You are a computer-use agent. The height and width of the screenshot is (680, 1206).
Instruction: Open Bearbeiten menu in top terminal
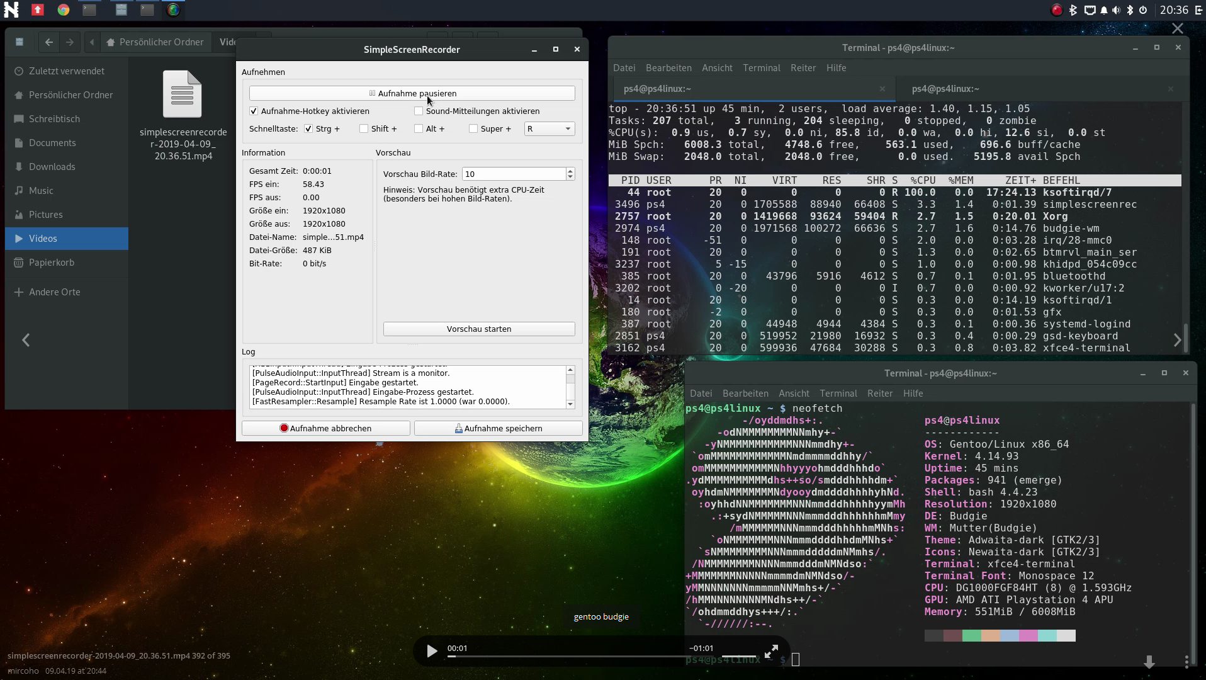(x=668, y=68)
